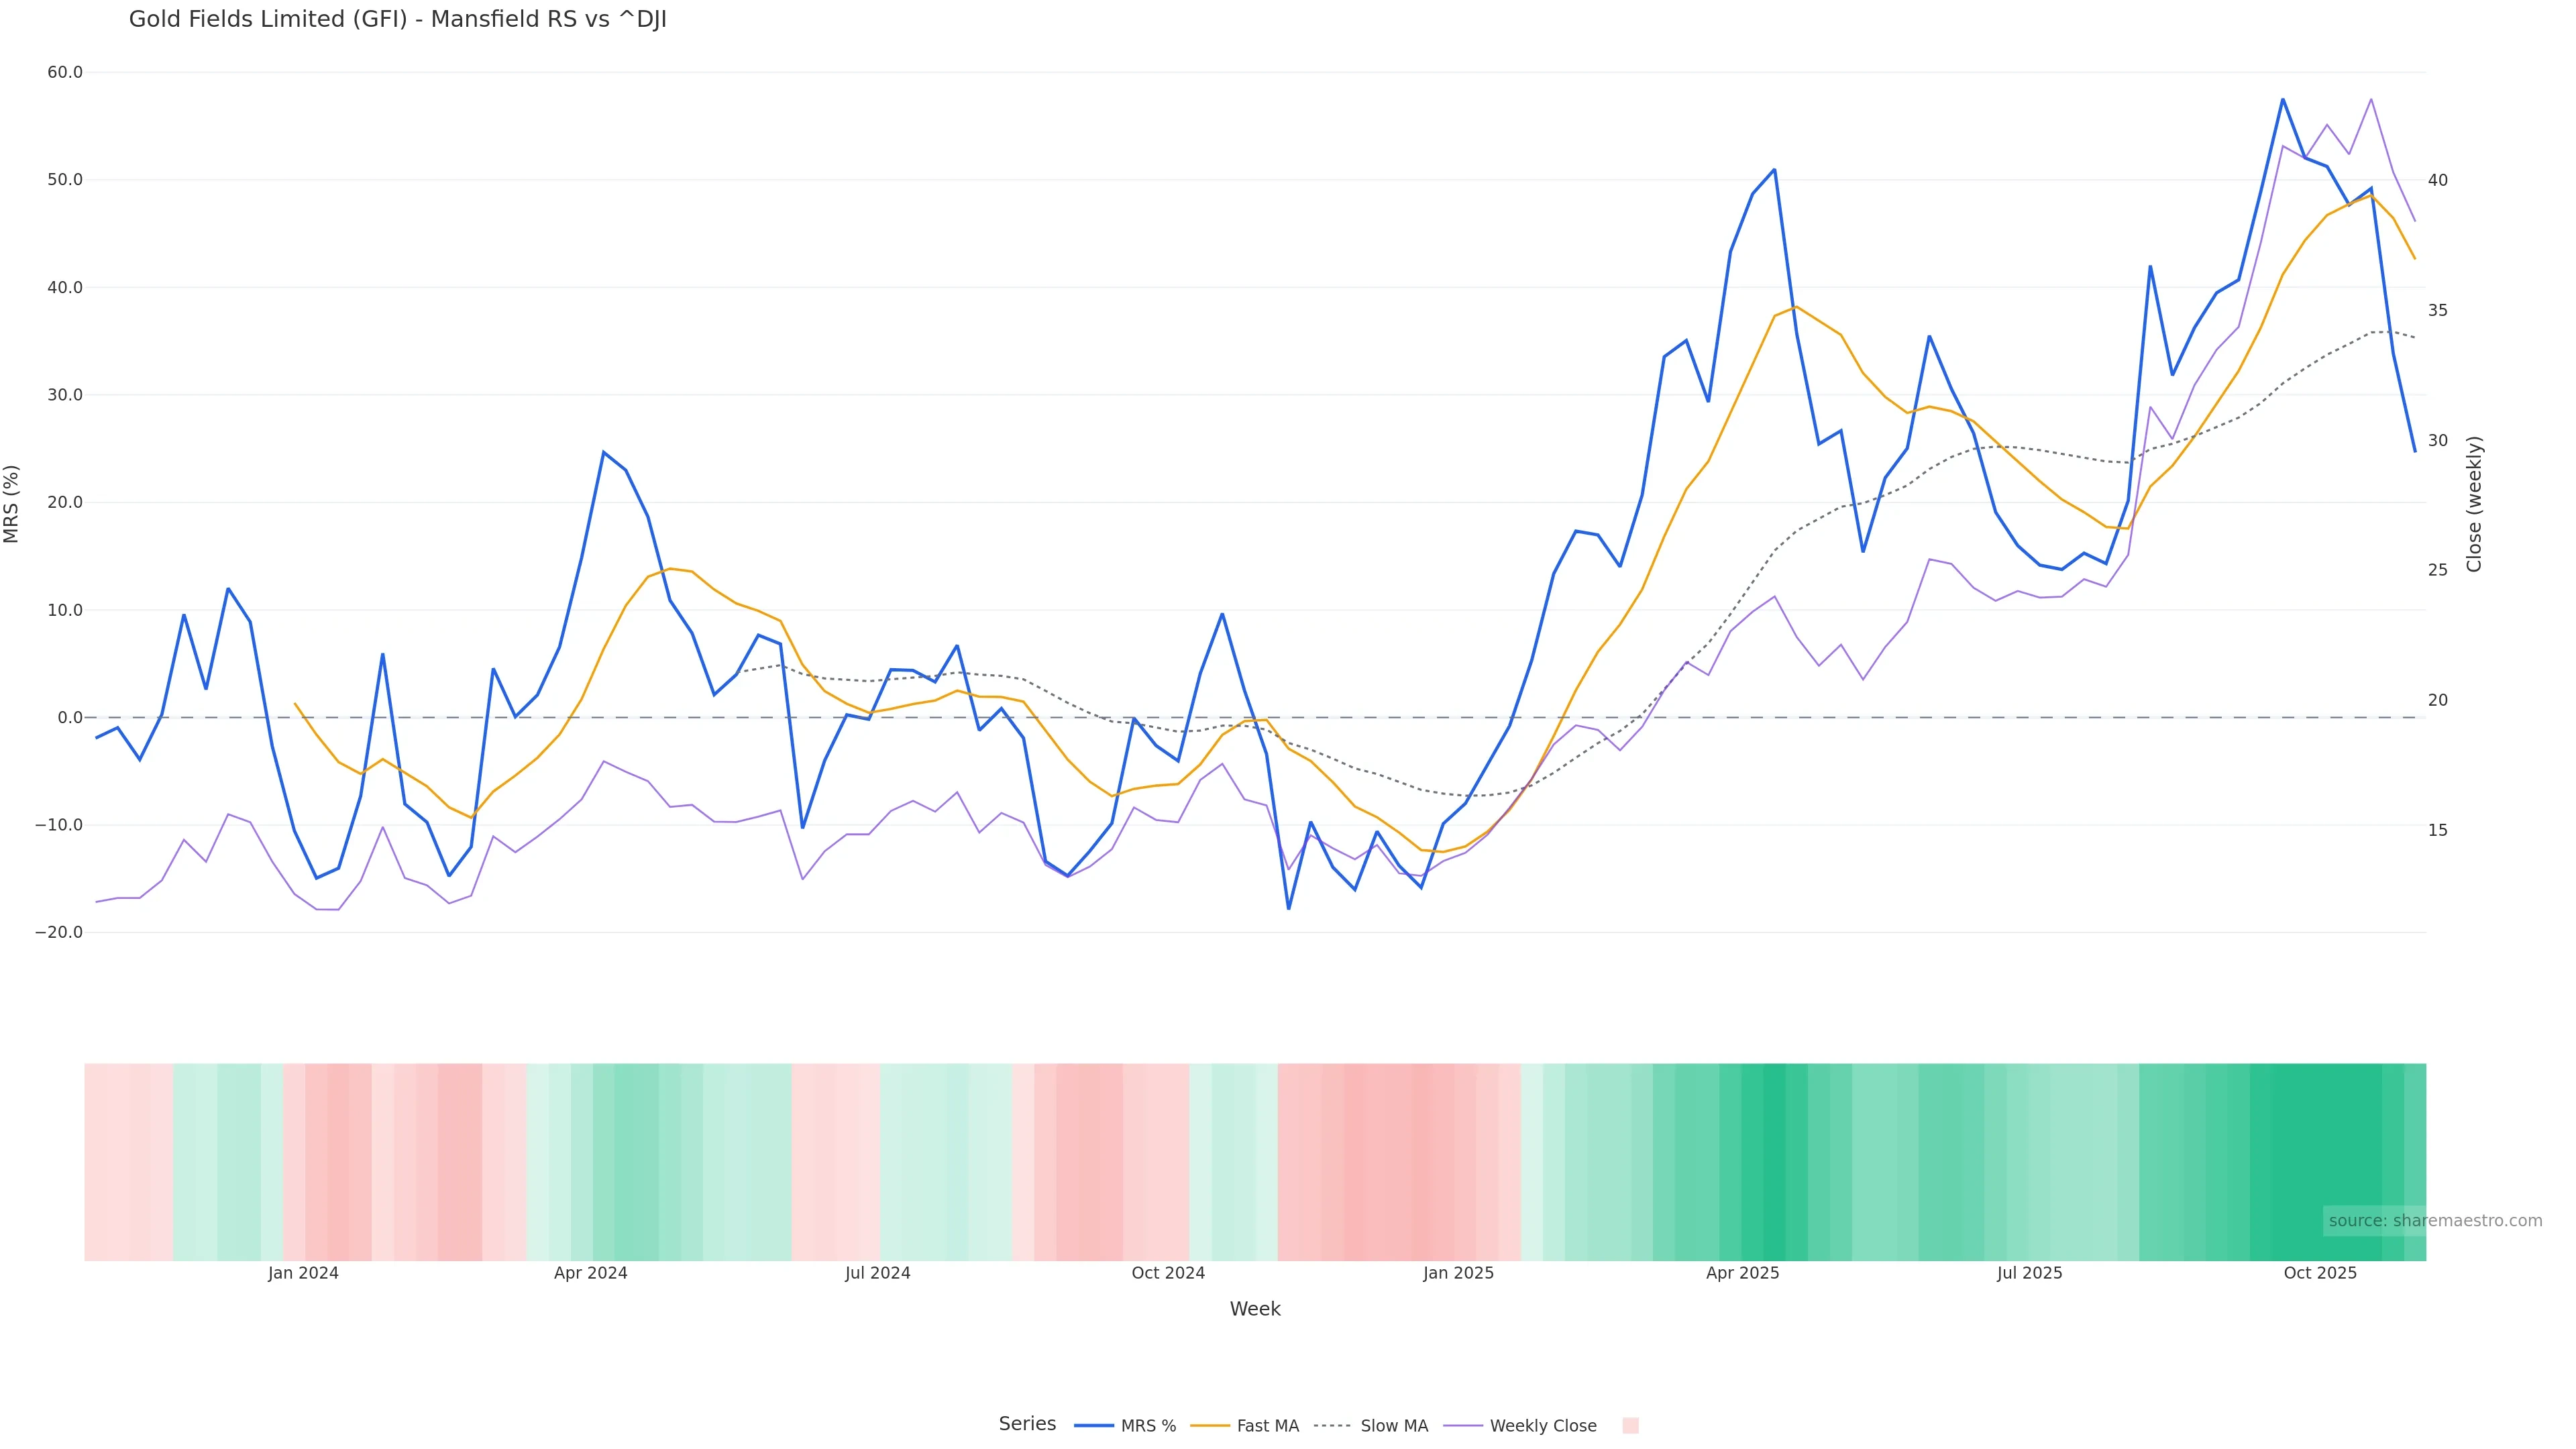The width and height of the screenshot is (2576, 1449).
Task: Hide the Slow MA legend entry
Action: click(x=1393, y=1426)
